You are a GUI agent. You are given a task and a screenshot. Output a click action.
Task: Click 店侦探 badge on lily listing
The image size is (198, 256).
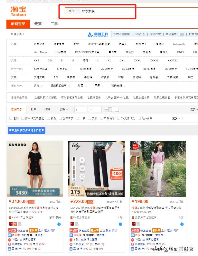pyautogui.click(x=74, y=230)
